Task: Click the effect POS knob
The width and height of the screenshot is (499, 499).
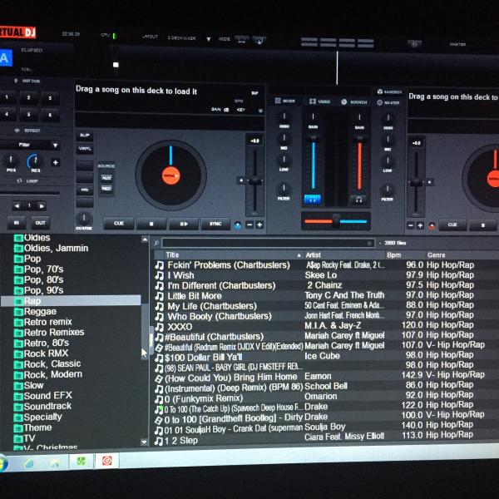Action: (x=11, y=160)
